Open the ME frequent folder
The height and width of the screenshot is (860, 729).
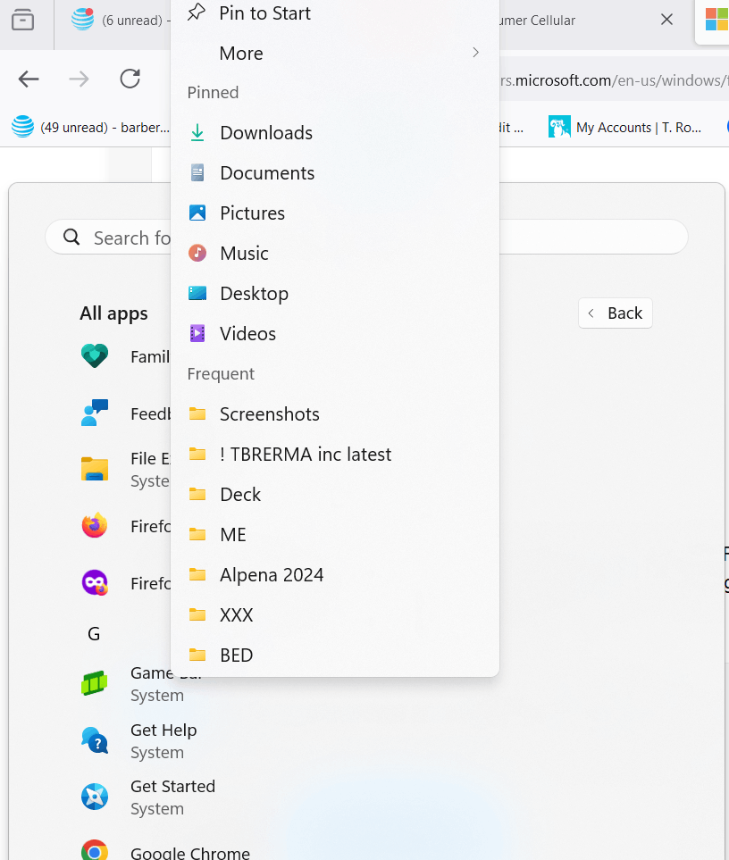tap(335, 534)
